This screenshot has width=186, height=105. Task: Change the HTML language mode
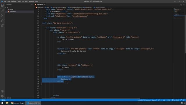(x=169, y=100)
